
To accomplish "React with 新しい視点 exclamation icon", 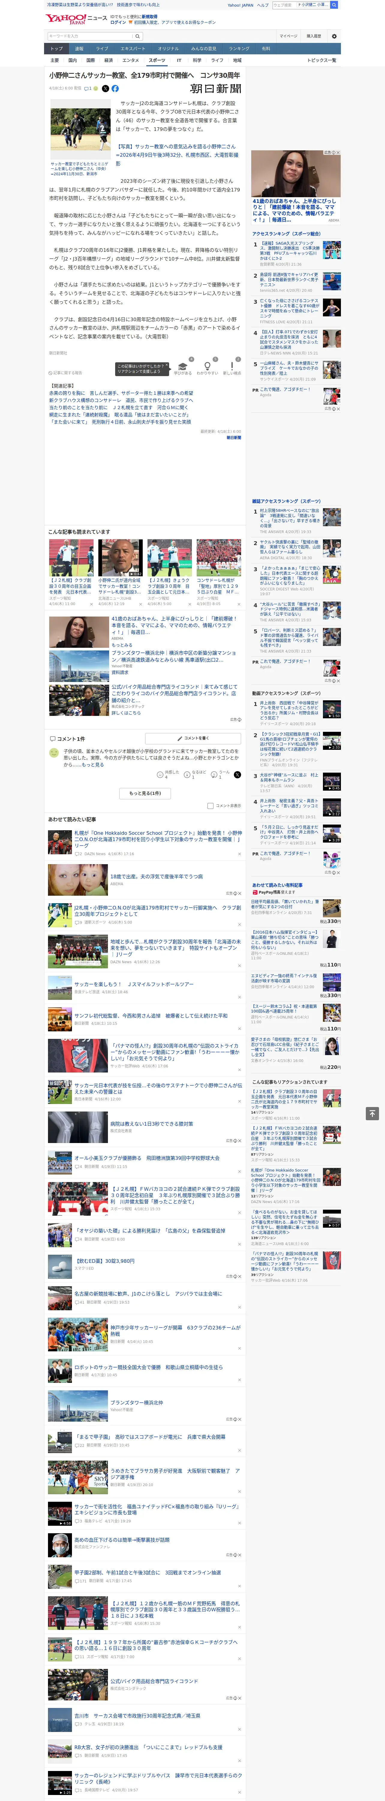I will pos(232,366).
